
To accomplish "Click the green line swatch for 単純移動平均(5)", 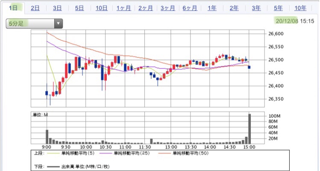I will tap(53, 153).
